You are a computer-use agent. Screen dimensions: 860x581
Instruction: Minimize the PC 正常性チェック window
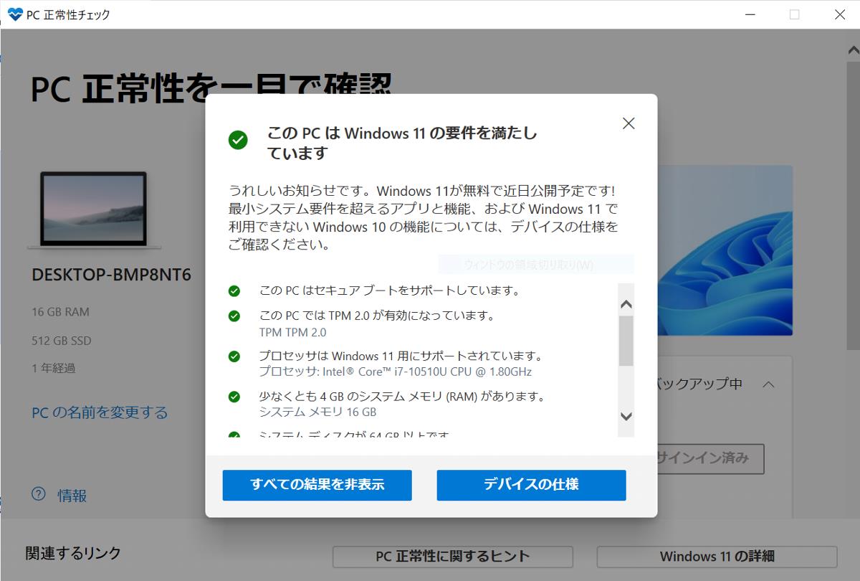[750, 14]
